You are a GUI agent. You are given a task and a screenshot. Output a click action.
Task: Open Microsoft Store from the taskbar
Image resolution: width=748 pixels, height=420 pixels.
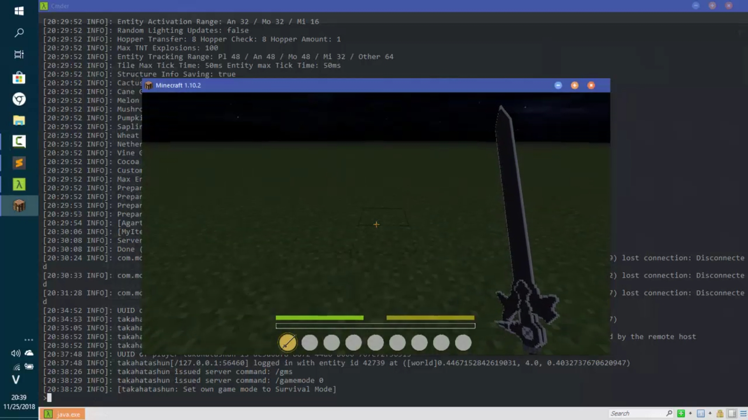click(19, 78)
